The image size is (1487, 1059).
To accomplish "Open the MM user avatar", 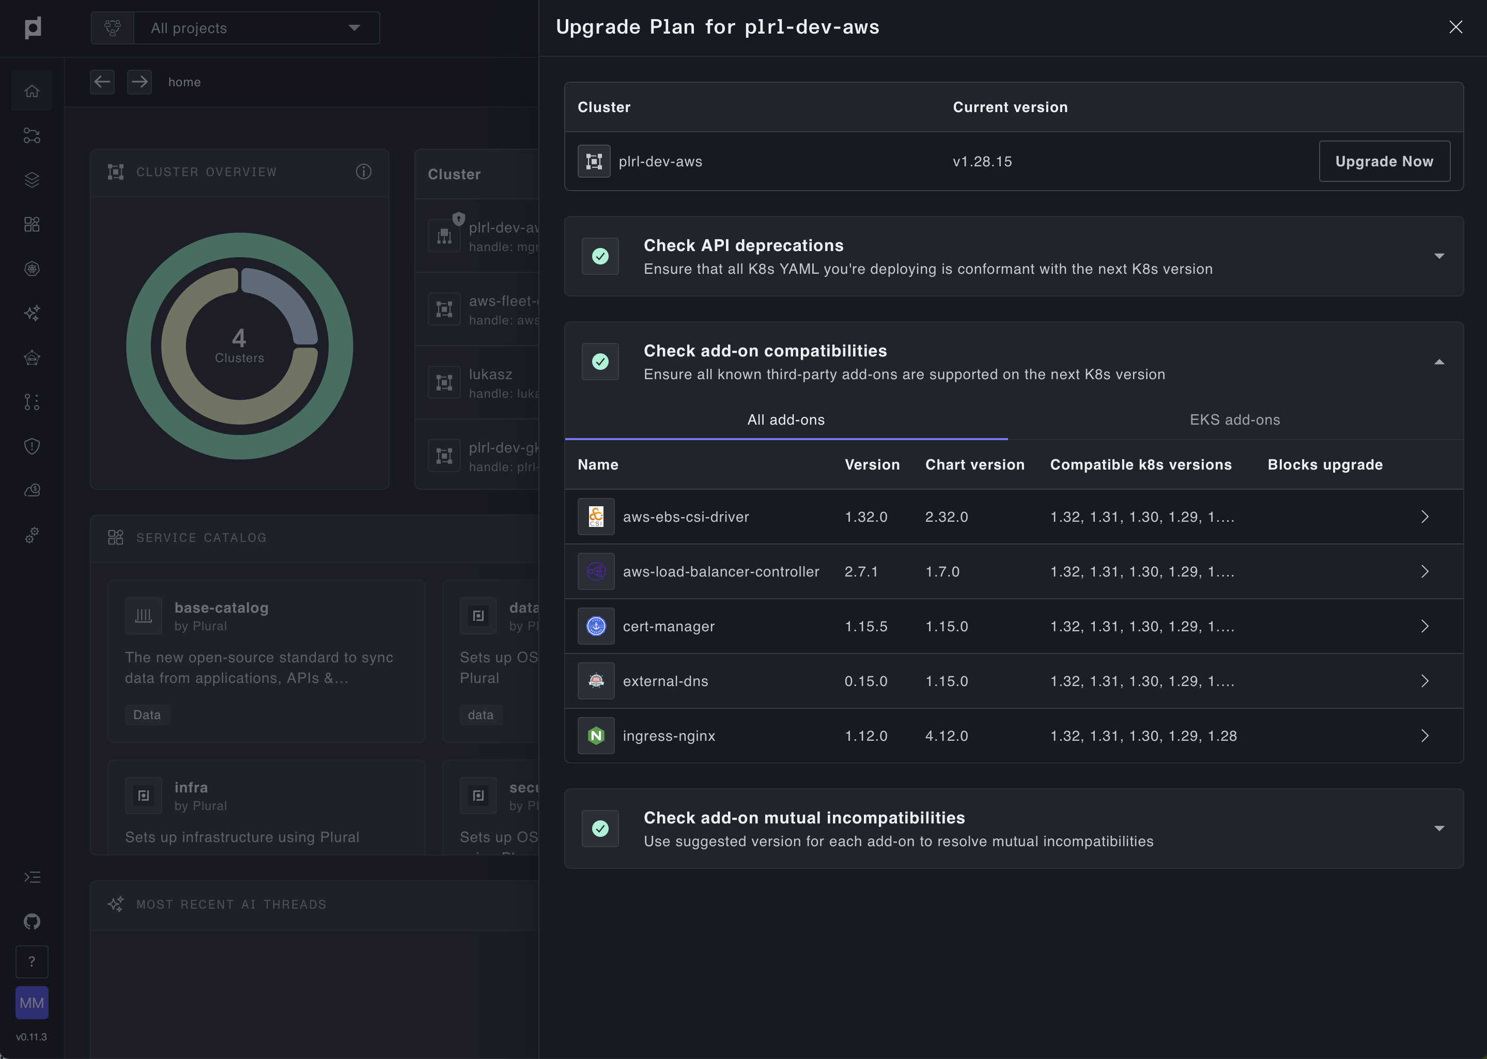I will click(32, 1002).
